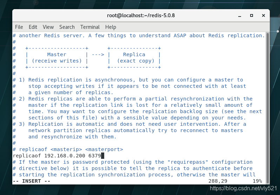Click the first line '# another Redis server'
The width and height of the screenshot is (280, 195).
pos(139,35)
